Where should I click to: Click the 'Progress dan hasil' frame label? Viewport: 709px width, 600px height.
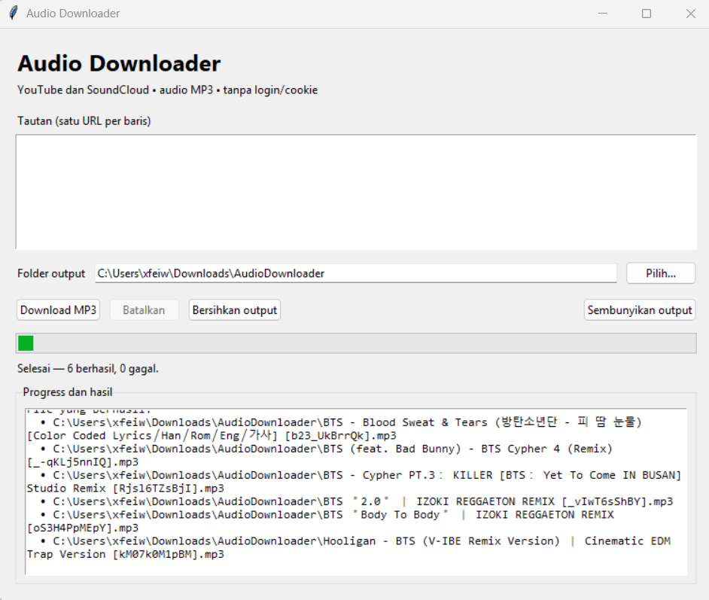click(x=68, y=392)
